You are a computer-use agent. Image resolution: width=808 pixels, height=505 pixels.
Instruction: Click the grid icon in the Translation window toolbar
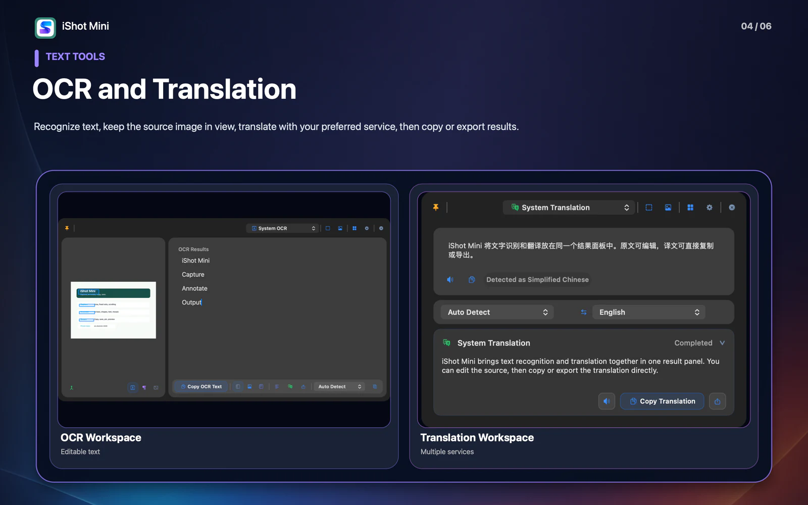click(x=690, y=208)
